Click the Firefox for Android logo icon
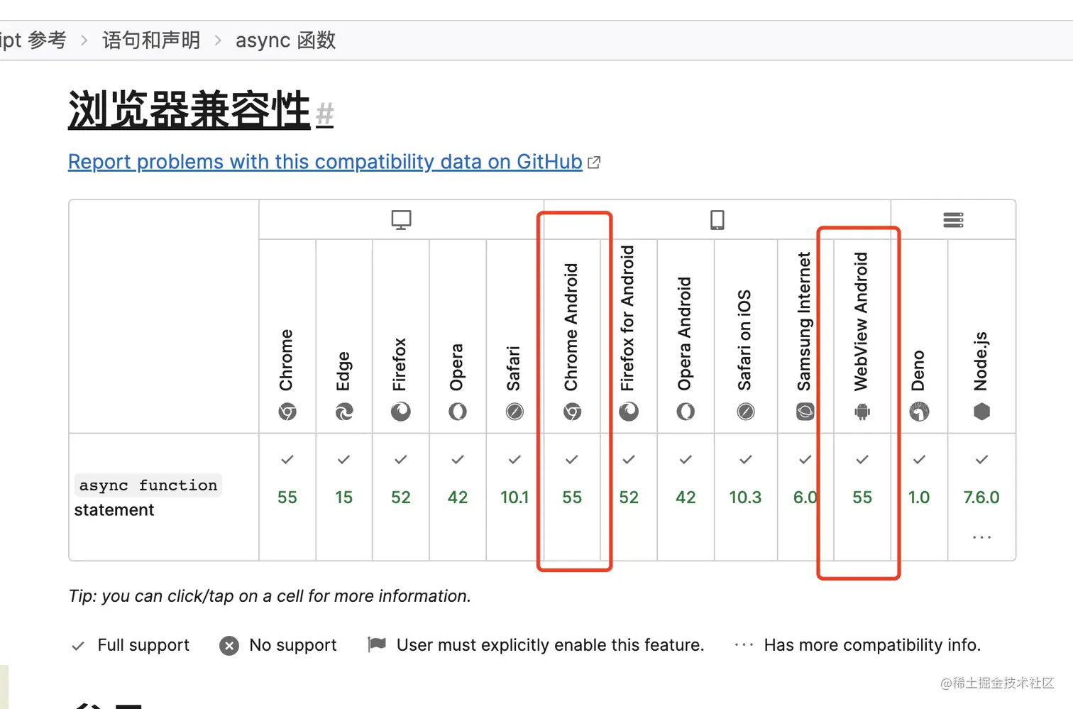Screen dimensions: 1073x709 point(629,412)
